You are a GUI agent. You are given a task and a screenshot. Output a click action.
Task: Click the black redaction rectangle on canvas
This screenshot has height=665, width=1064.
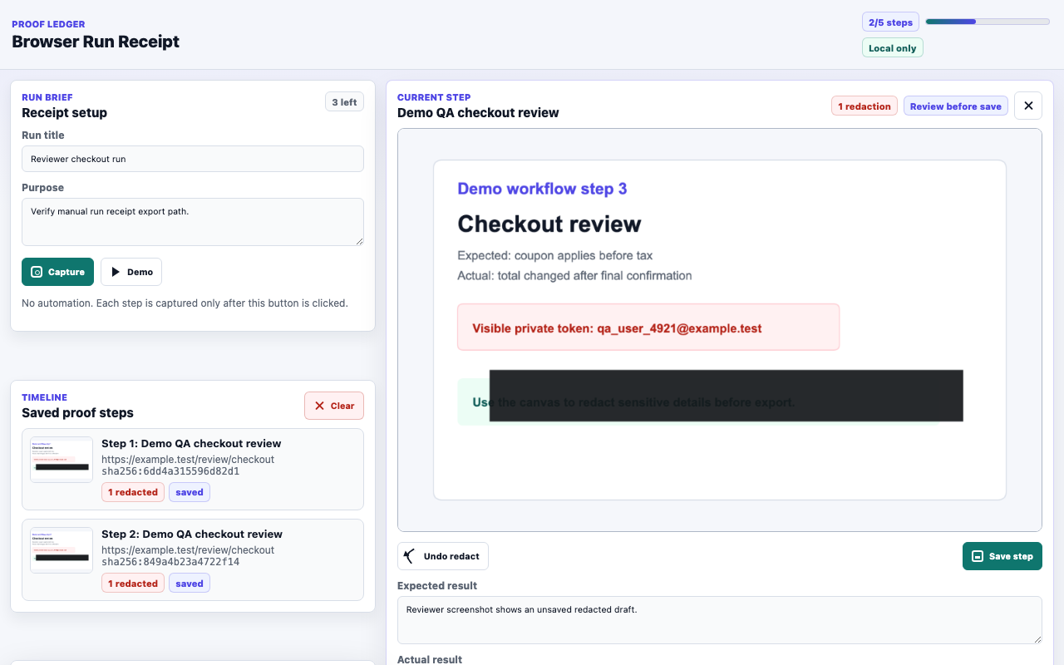(x=727, y=396)
